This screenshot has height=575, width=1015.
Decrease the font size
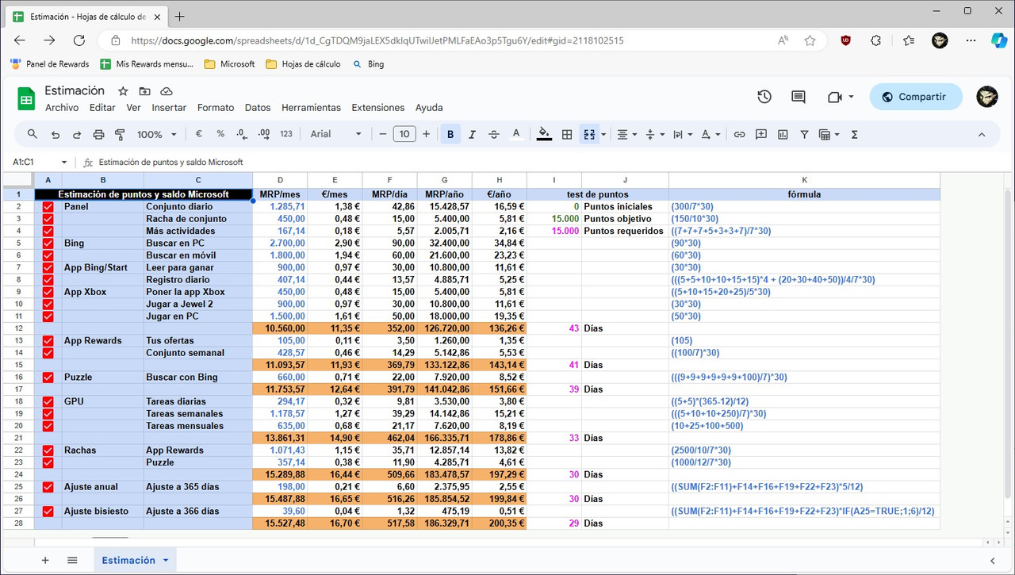[382, 134]
